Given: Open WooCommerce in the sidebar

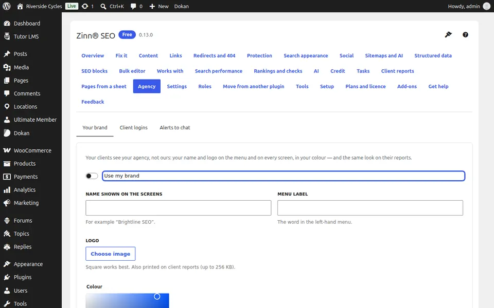Looking at the screenshot, I should [x=31, y=150].
